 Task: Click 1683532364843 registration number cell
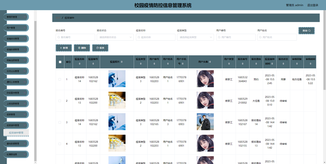tap(243, 79)
